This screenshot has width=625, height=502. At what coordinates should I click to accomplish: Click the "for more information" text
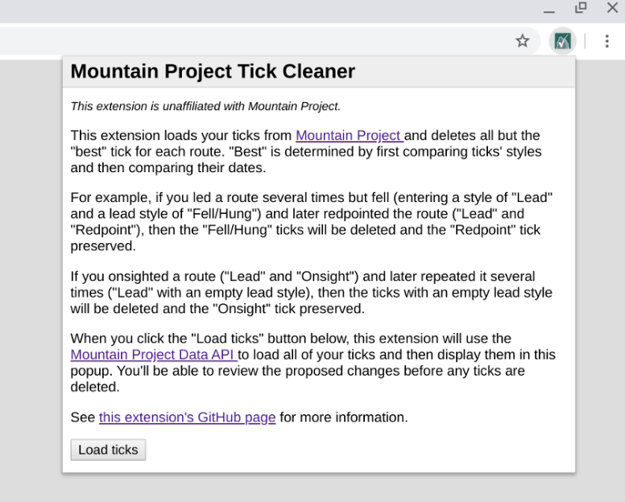343,418
